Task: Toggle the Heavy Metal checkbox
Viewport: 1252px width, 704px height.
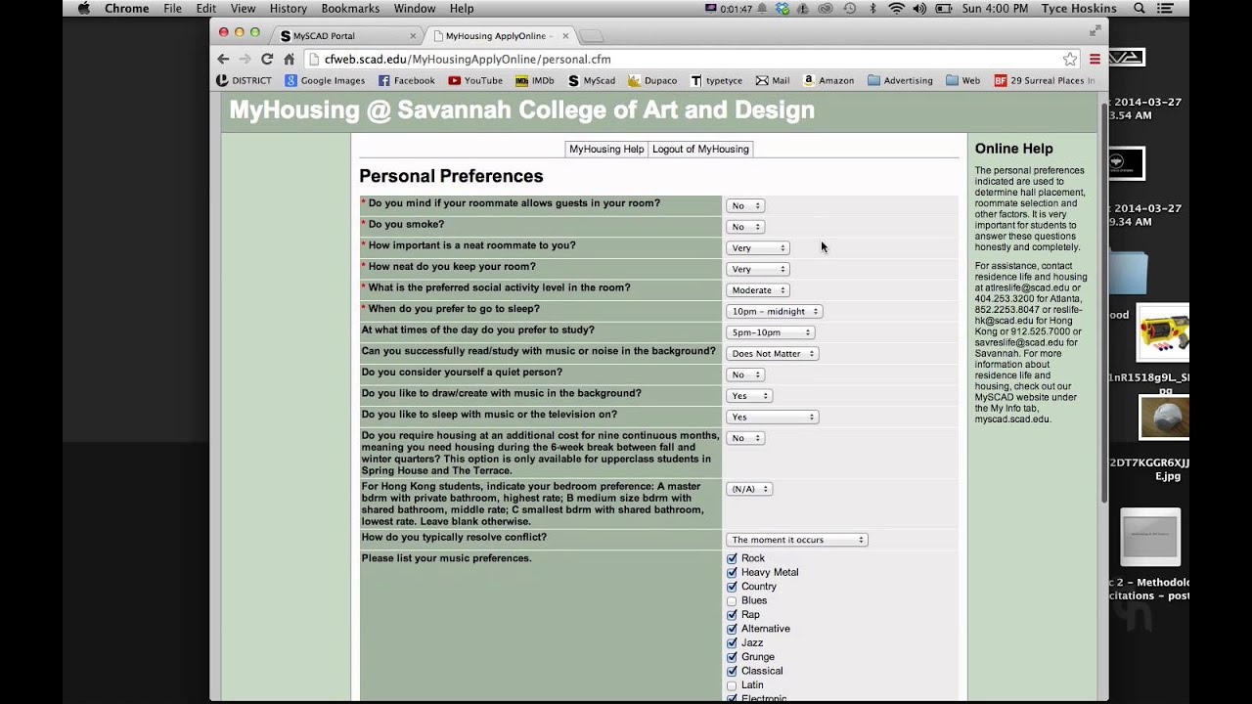Action: (x=732, y=572)
